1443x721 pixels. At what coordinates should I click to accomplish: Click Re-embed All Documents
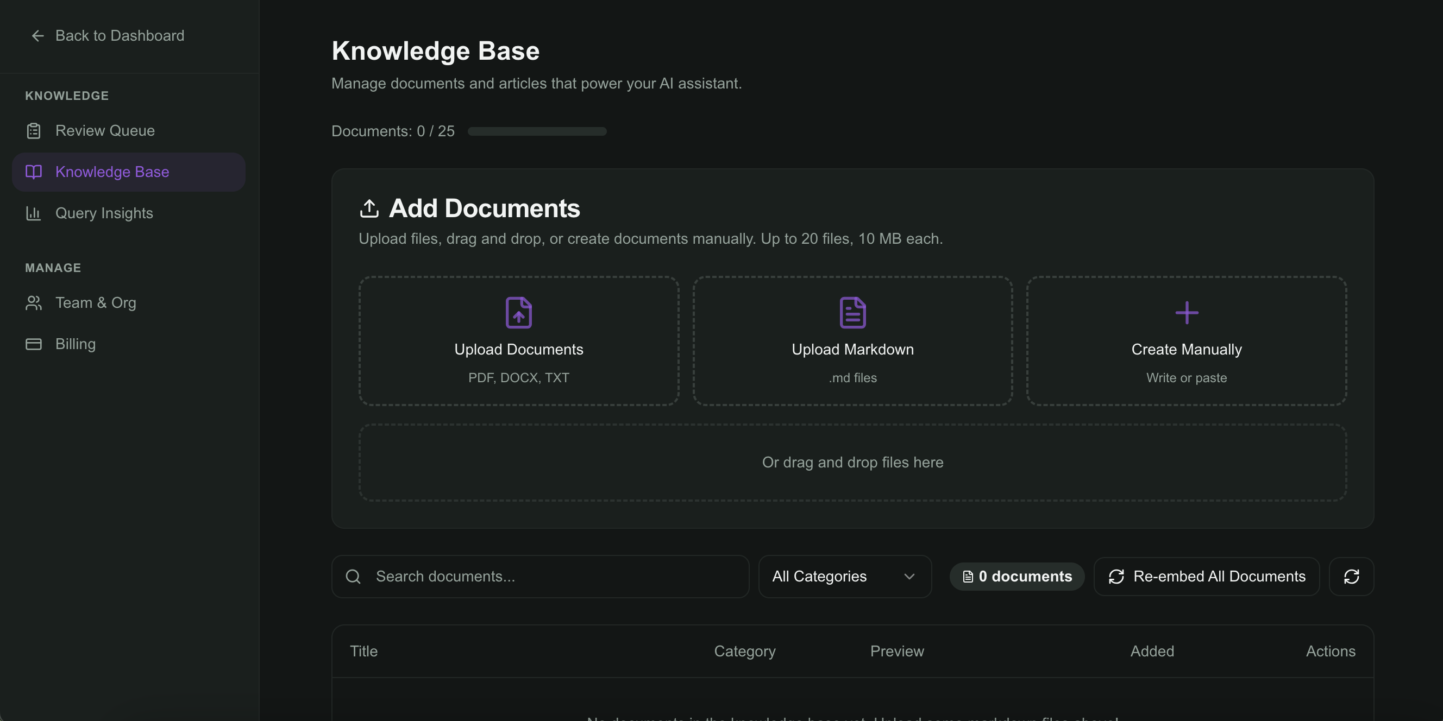pyautogui.click(x=1206, y=576)
